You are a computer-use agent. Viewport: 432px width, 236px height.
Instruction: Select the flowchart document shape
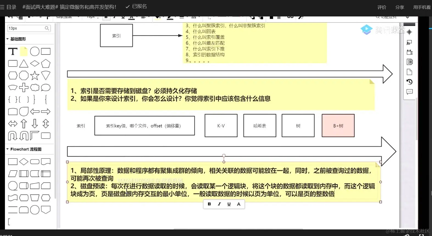[46, 162]
